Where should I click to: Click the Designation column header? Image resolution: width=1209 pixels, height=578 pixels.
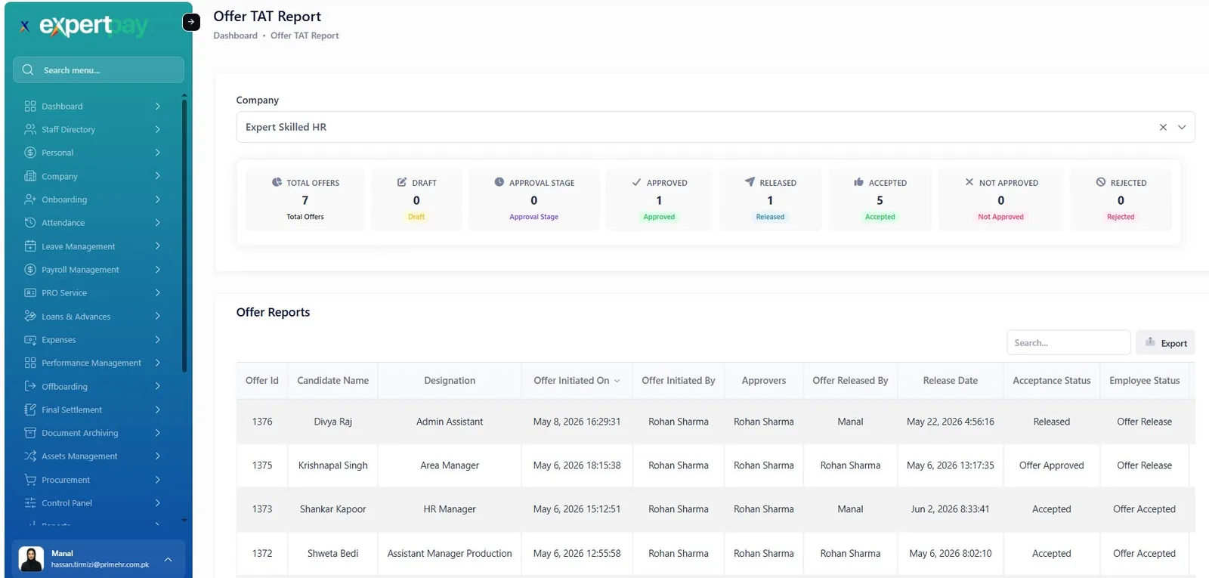450,381
